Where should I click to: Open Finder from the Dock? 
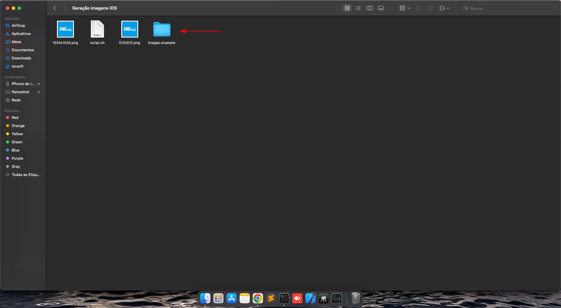click(x=205, y=298)
